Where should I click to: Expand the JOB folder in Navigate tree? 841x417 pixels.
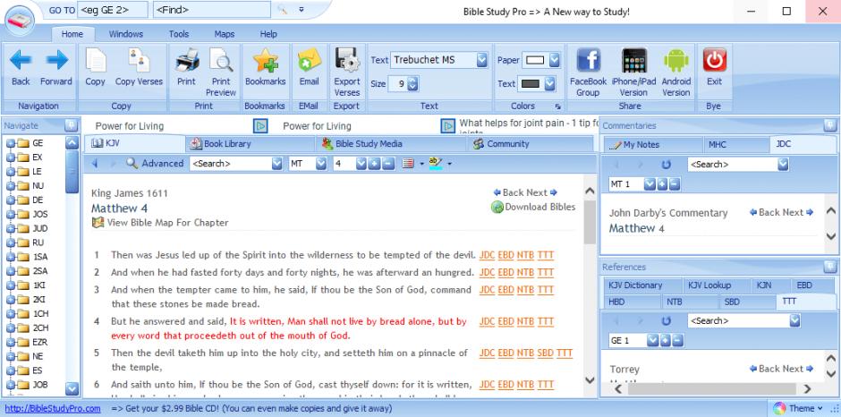(x=10, y=385)
